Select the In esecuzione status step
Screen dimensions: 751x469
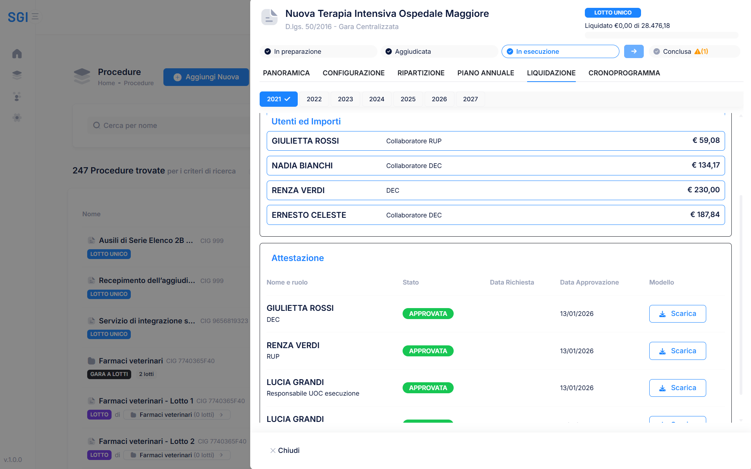[x=560, y=51]
